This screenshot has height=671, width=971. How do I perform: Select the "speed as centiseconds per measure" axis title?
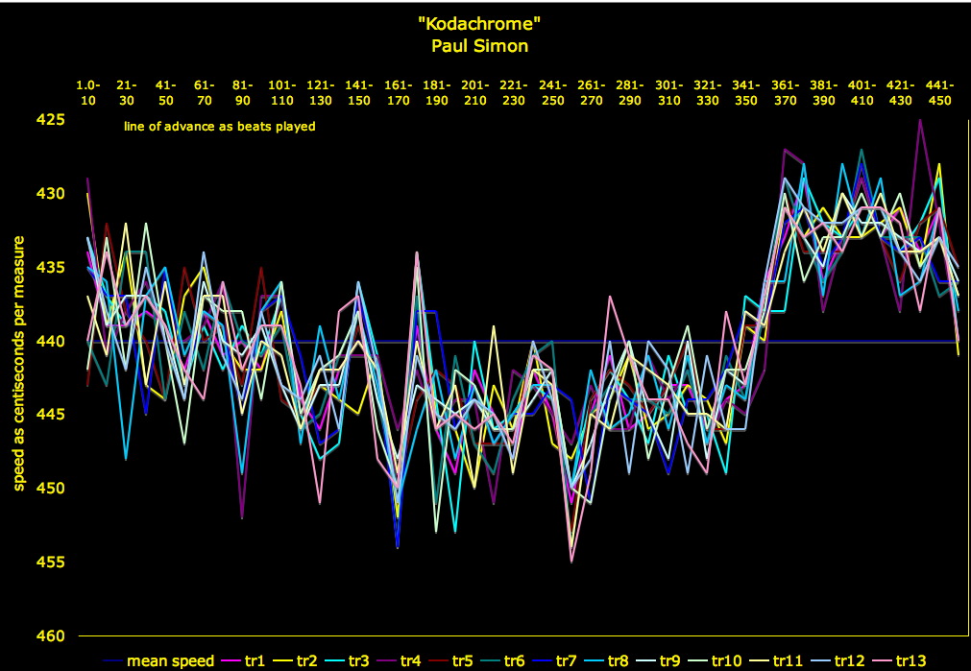coord(18,362)
